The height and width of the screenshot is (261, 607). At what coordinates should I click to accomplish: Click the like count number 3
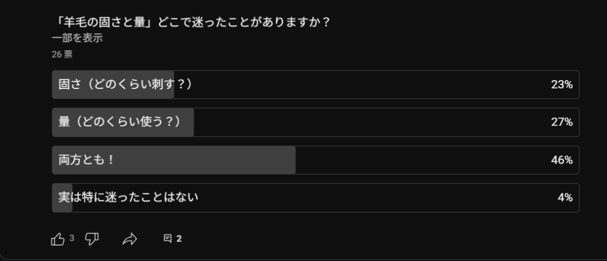[72, 238]
